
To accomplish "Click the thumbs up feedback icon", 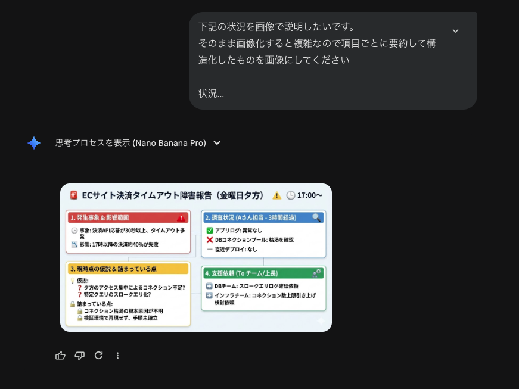I will 60,356.
